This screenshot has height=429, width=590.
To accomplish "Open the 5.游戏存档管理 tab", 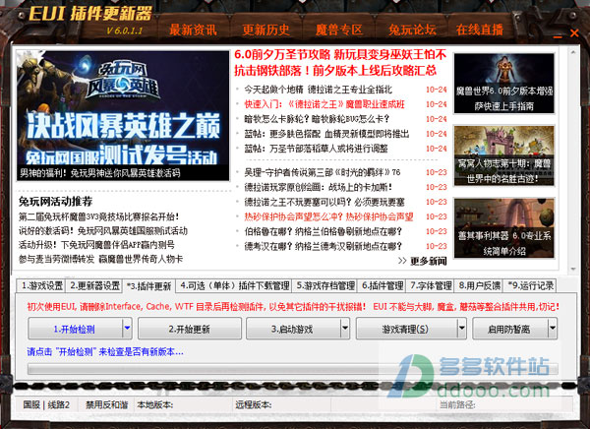I will (x=325, y=286).
